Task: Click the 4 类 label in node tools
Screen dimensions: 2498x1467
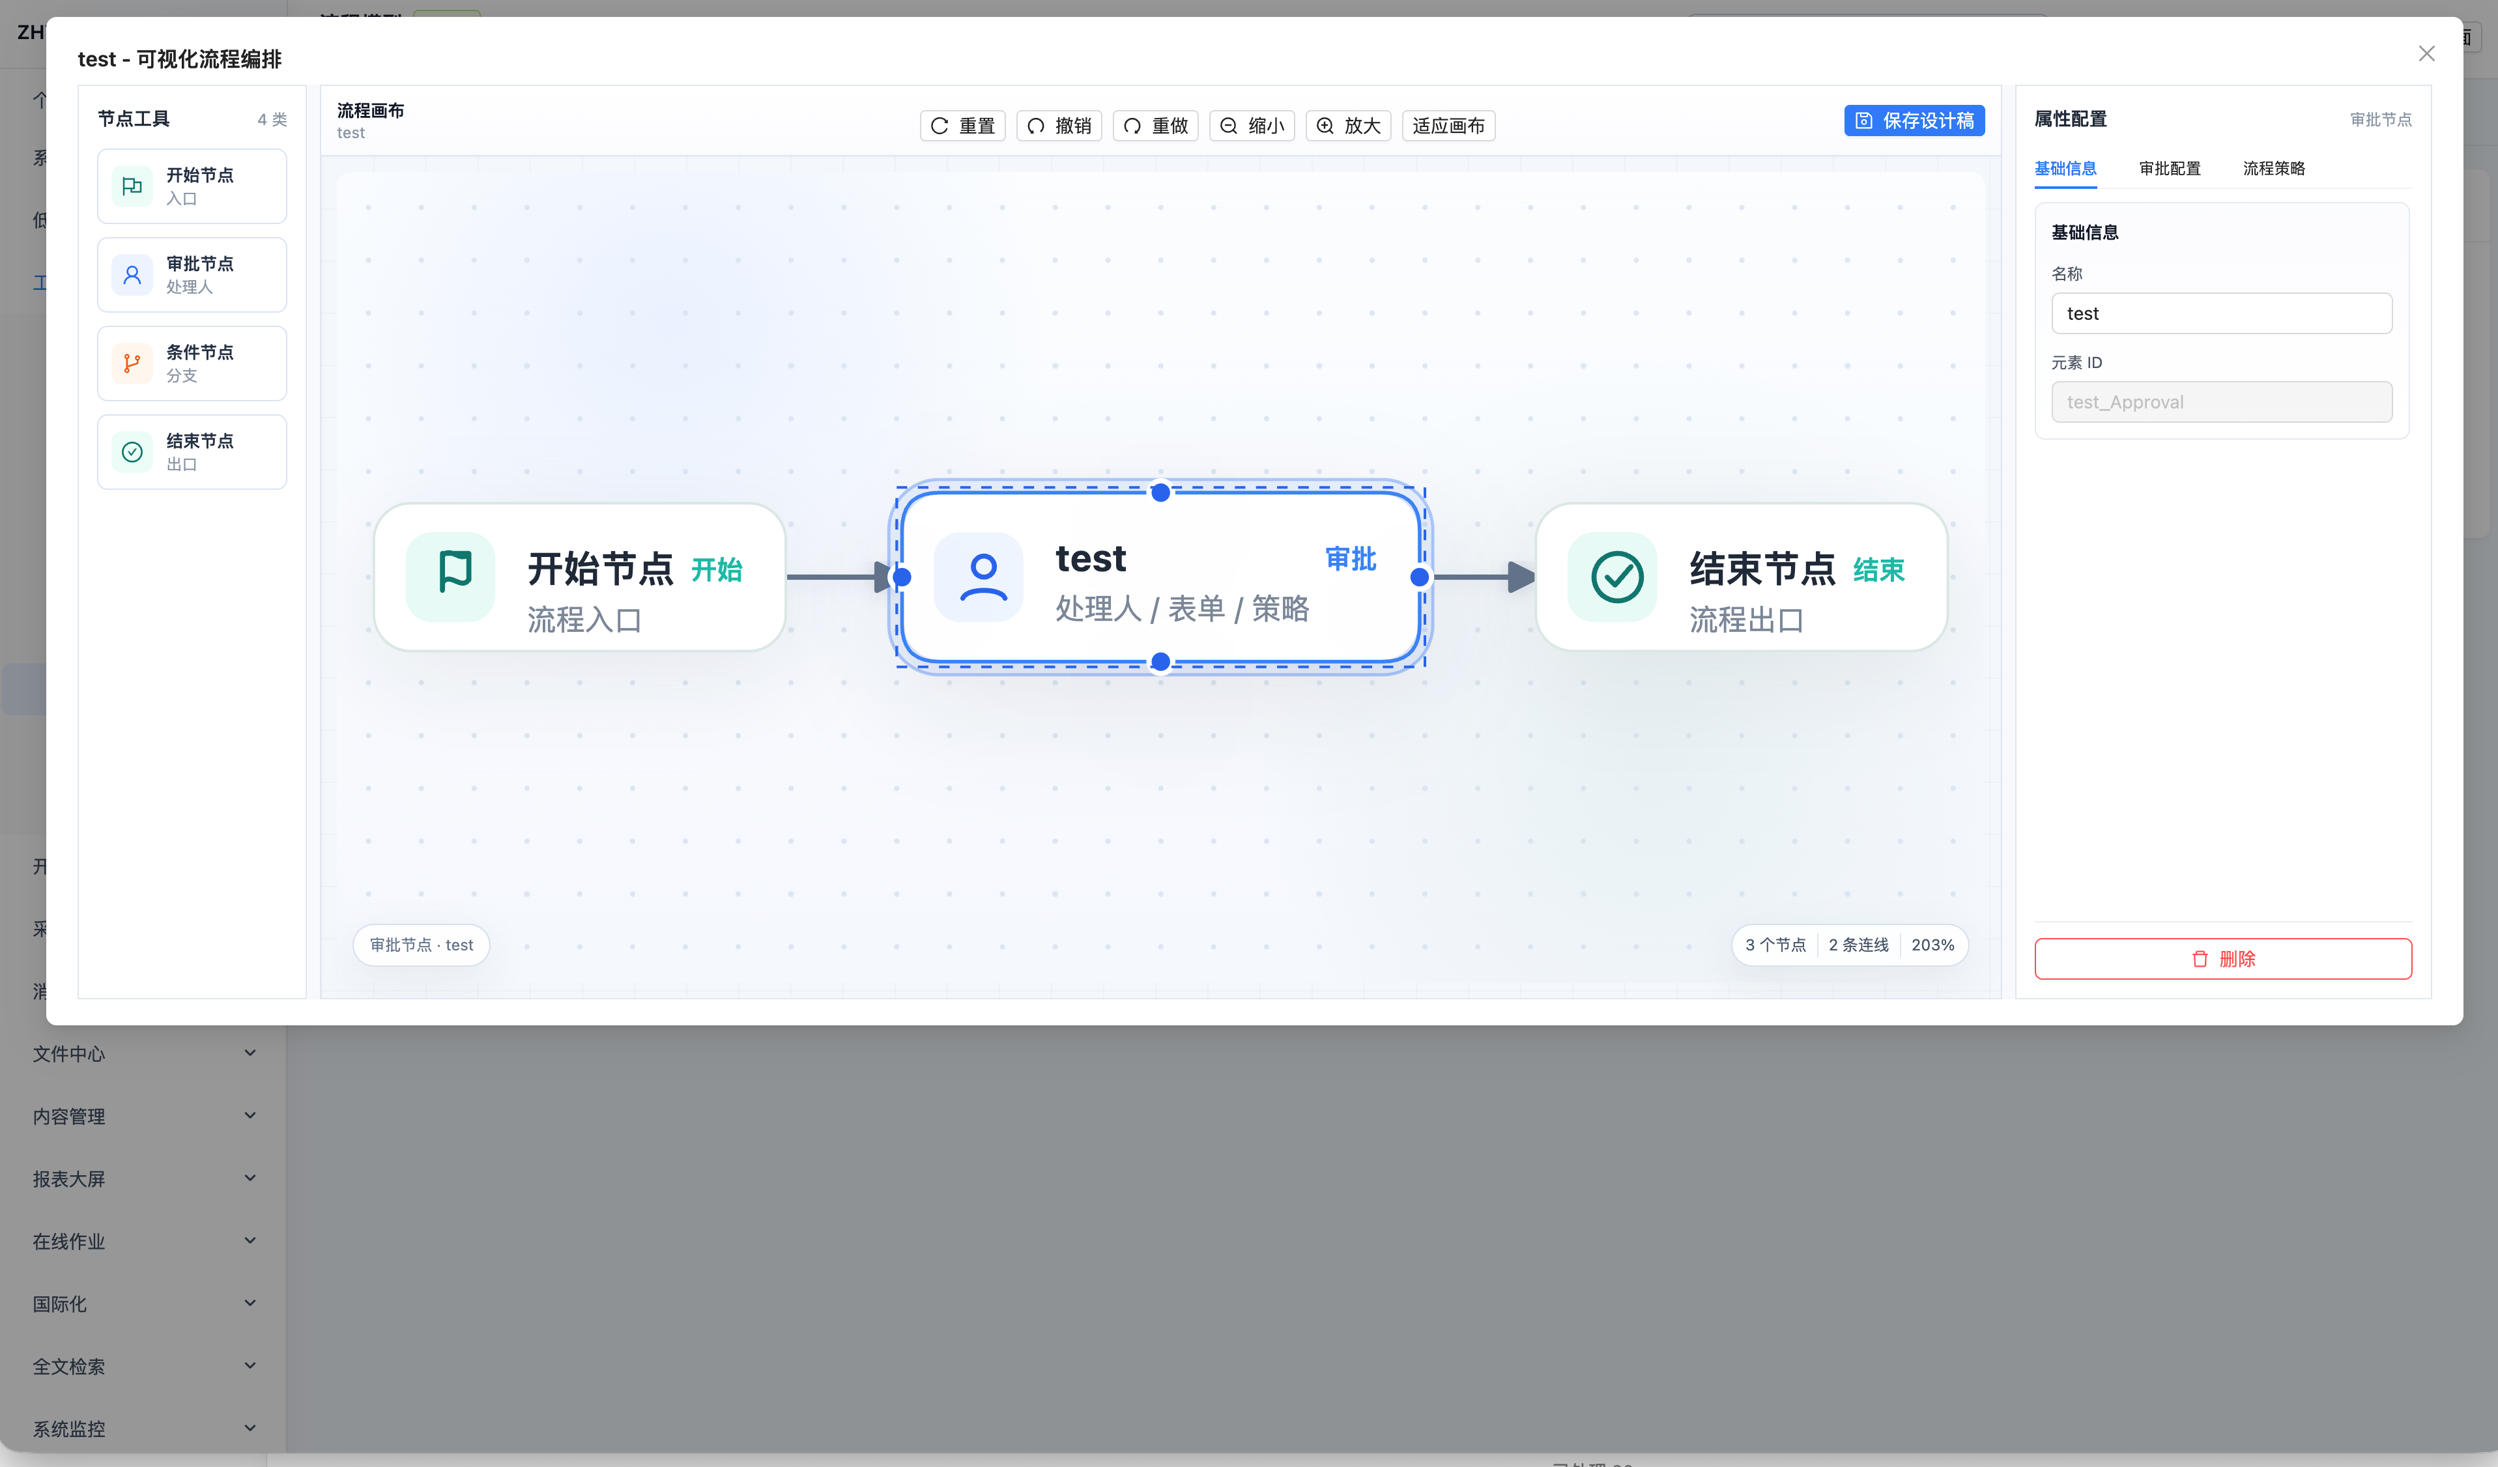Action: 272,120
